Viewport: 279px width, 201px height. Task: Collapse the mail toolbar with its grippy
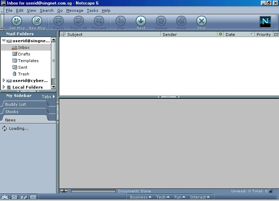click(2, 22)
